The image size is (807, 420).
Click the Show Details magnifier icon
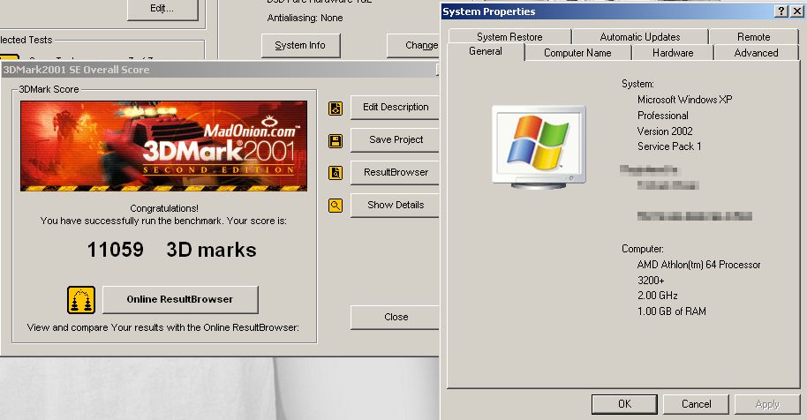(336, 206)
